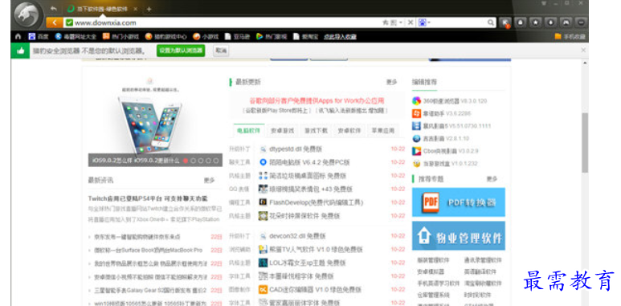Open the 手机收藏 folder
Screen dimensions: 621x306
pos(570,37)
